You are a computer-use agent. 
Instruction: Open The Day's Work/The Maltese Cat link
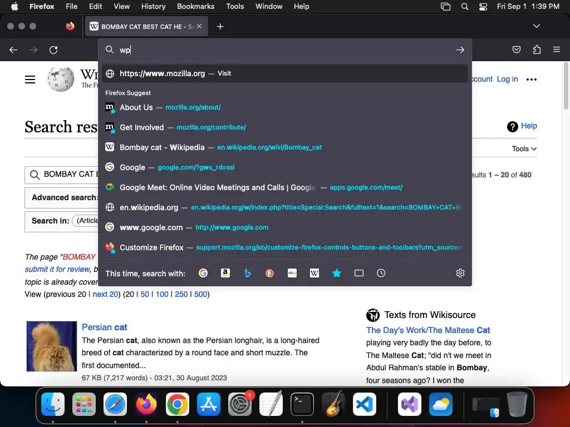pos(428,330)
